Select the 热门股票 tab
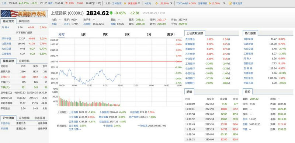Viewport: 295px width, 143px height. (250, 33)
